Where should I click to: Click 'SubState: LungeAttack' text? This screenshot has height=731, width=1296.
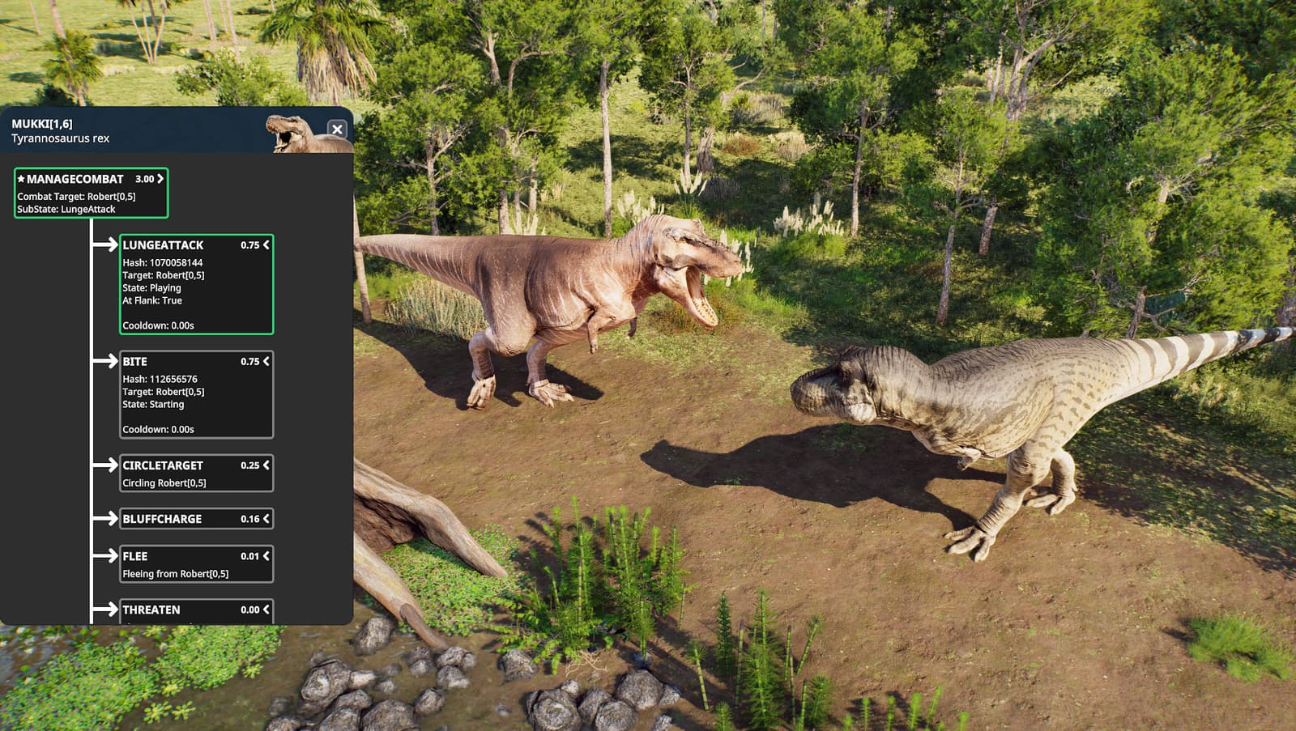66,209
